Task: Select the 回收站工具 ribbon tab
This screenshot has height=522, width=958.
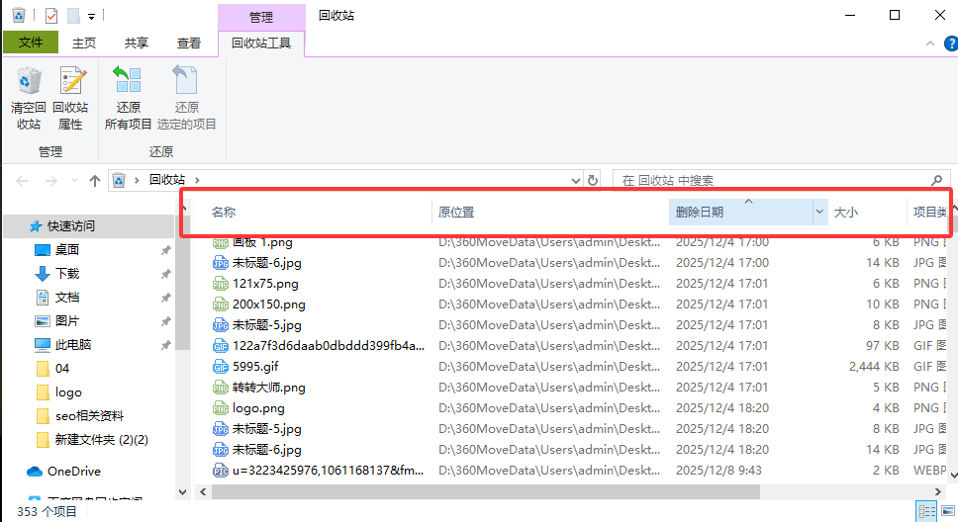Action: click(x=261, y=43)
